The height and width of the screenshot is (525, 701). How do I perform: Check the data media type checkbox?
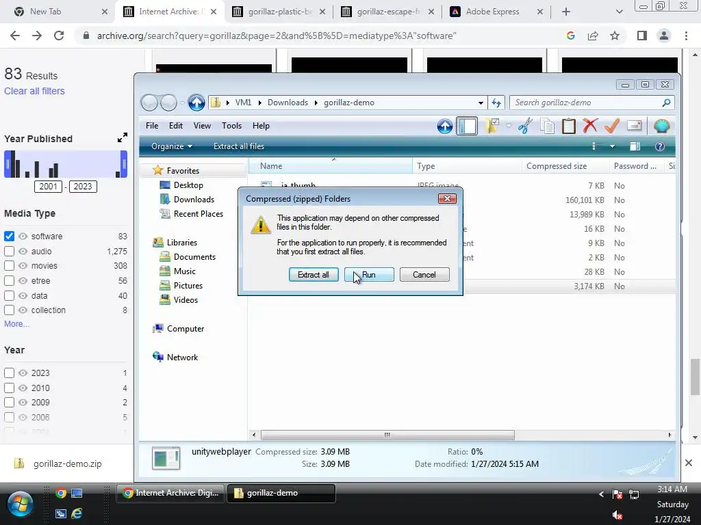[9, 295]
